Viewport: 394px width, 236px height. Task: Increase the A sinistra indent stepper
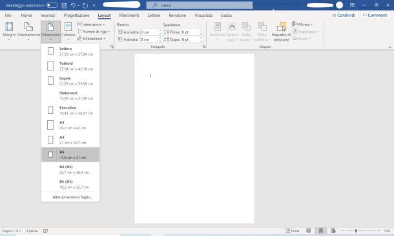[x=160, y=30]
